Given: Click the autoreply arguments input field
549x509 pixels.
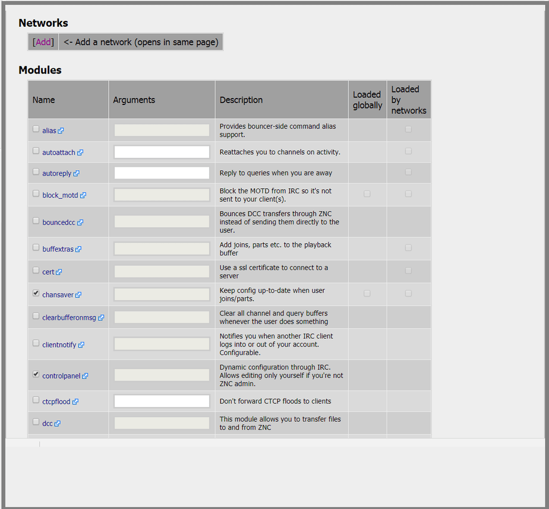Looking at the screenshot, I should (162, 173).
